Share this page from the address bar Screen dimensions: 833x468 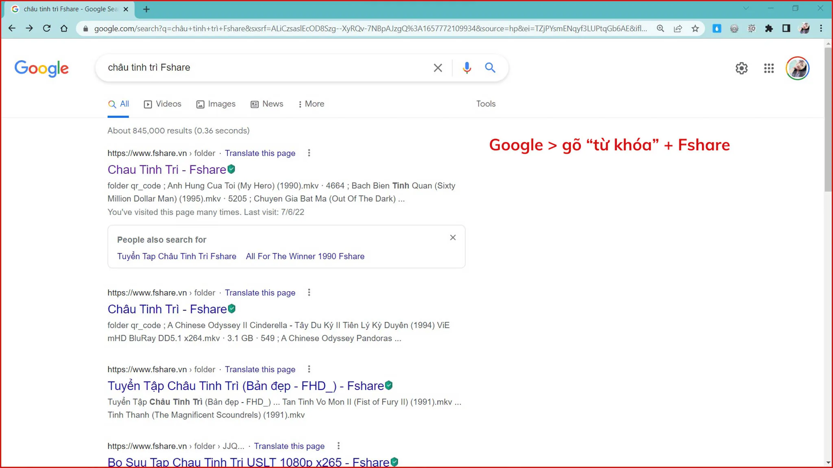(678, 28)
